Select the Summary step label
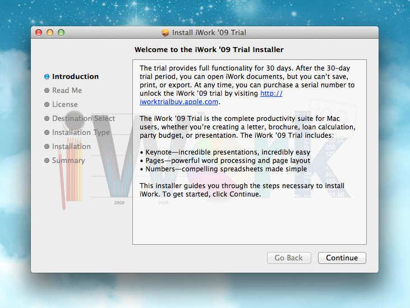Screen dimensions: 410x308 [x=68, y=161]
